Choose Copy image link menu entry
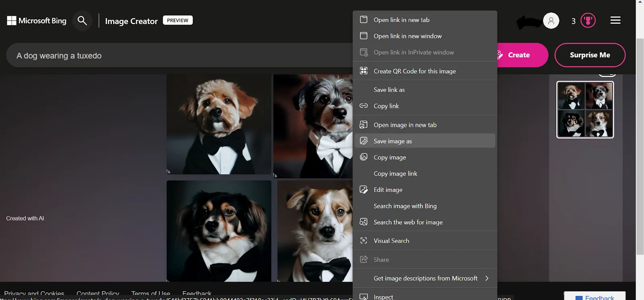This screenshot has width=644, height=300. tap(395, 173)
